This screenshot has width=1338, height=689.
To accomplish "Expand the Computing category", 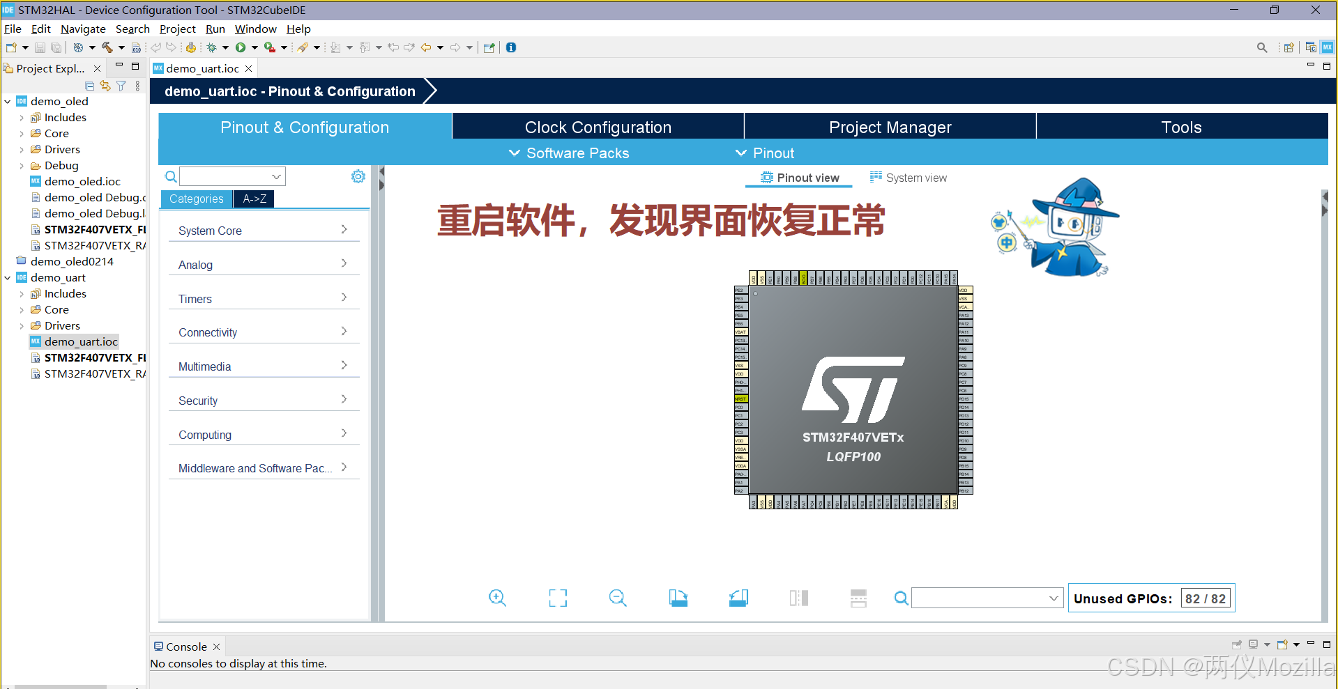I will click(x=264, y=435).
